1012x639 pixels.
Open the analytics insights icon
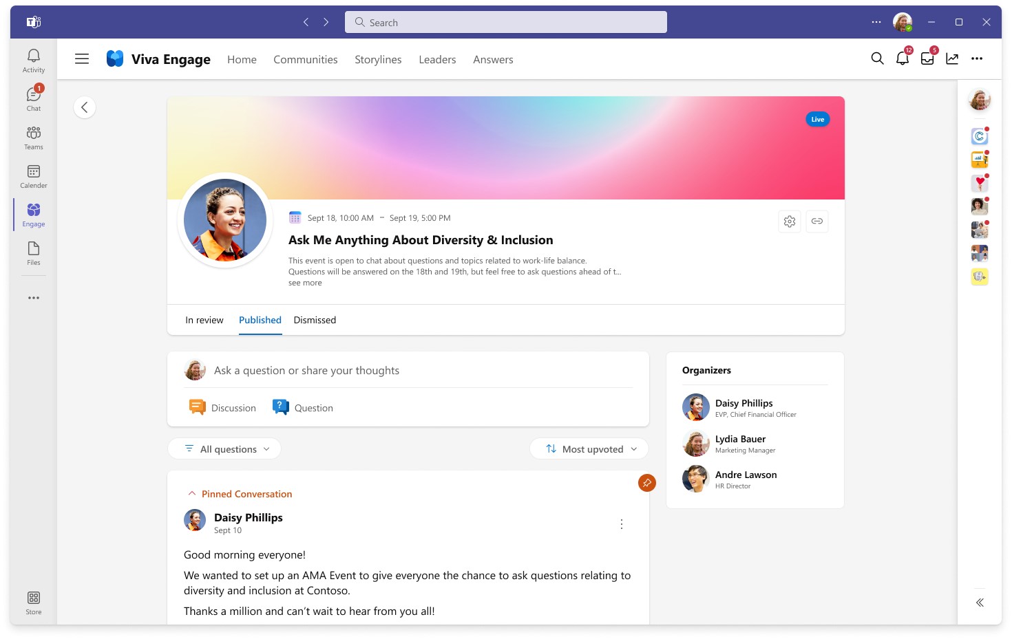952,59
